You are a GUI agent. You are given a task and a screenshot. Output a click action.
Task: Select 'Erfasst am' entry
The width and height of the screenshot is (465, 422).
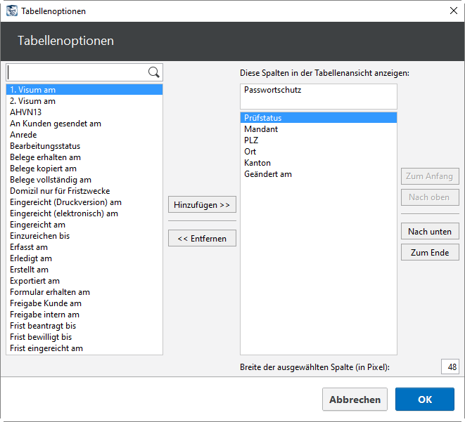pos(84,247)
